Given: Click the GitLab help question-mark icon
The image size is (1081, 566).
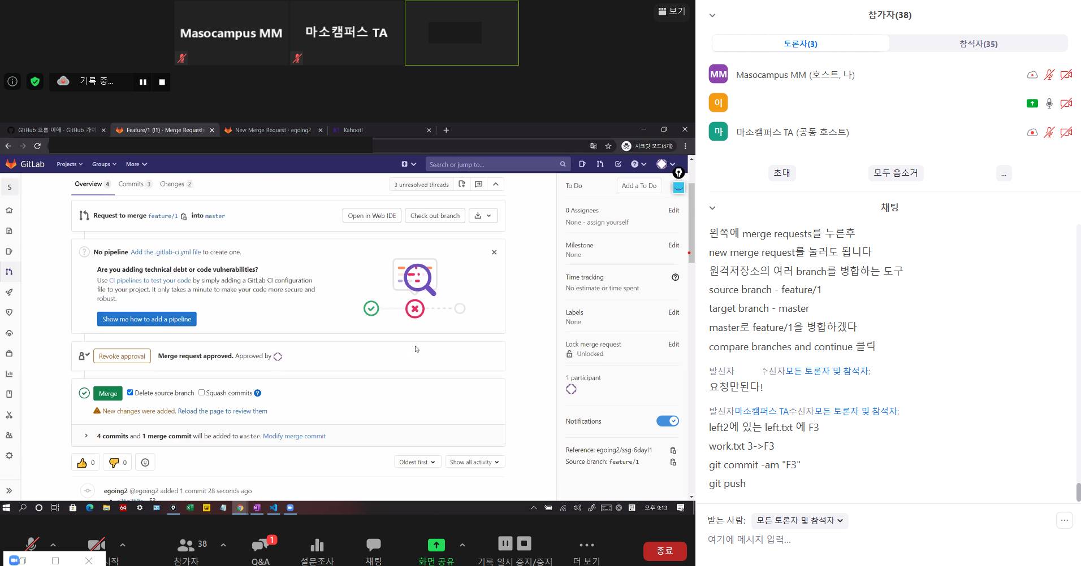Looking at the screenshot, I should pyautogui.click(x=638, y=164).
